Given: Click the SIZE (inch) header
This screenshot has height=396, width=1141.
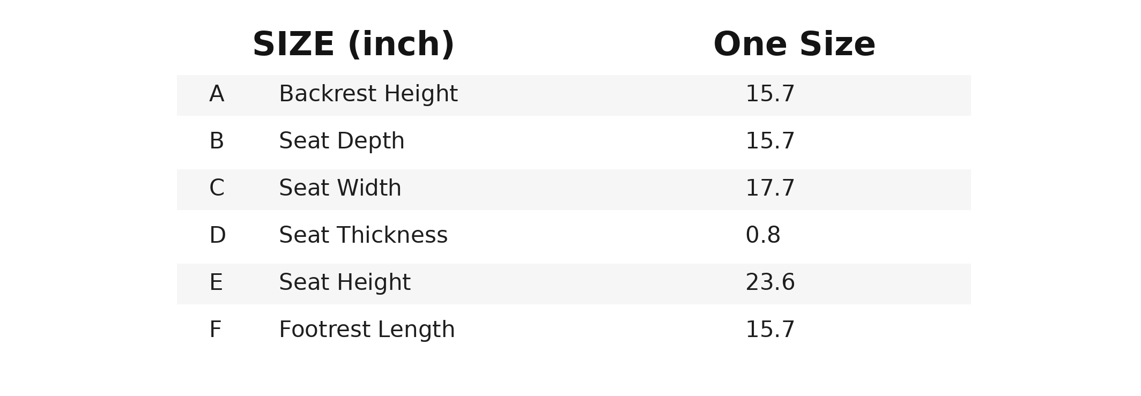Looking at the screenshot, I should [353, 45].
